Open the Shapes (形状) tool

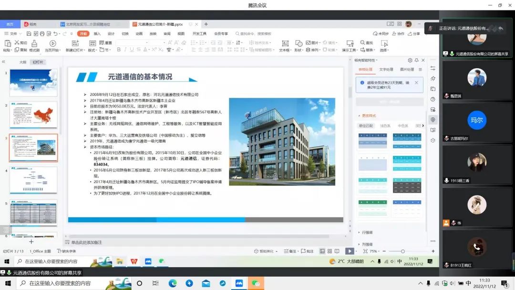click(299, 43)
